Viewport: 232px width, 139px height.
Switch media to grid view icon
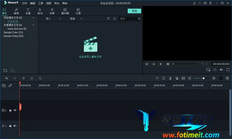tap(114, 19)
